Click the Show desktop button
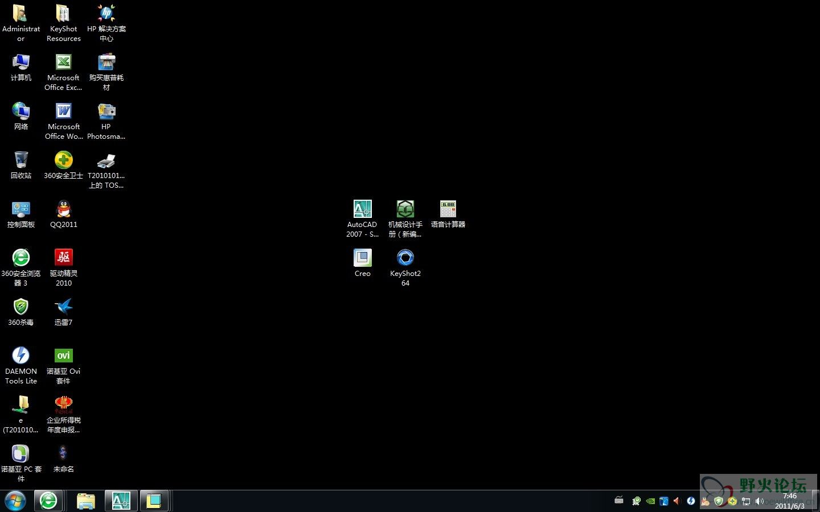Viewport: 820px width, 512px height. pos(815,501)
